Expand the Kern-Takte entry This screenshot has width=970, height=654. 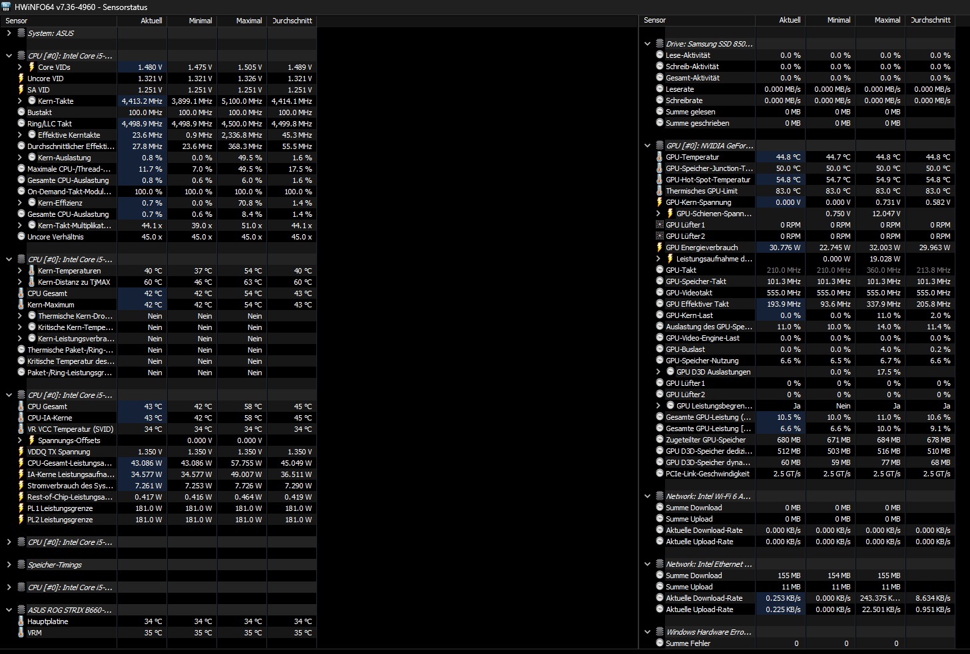click(x=19, y=101)
